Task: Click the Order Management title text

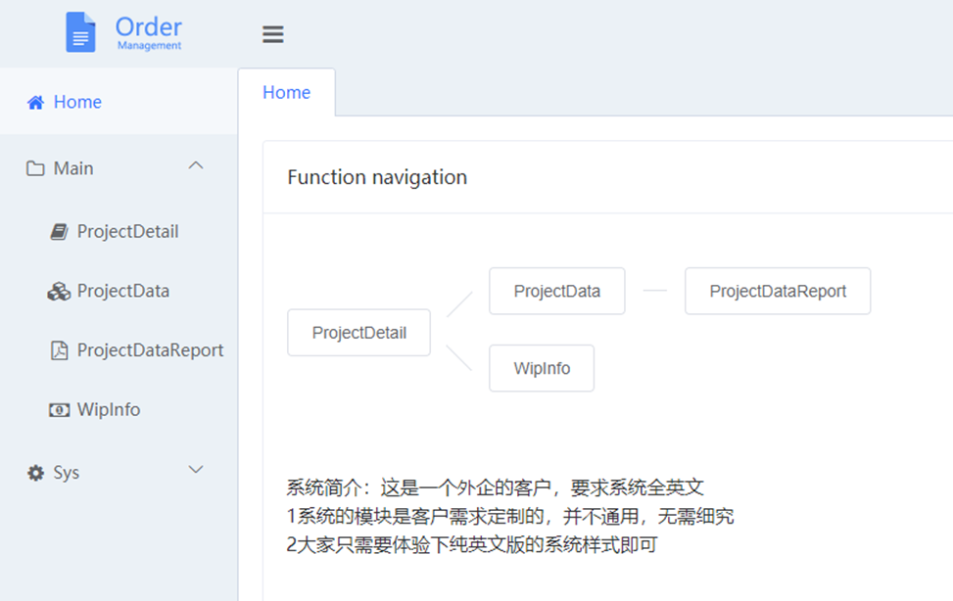Action: pyautogui.click(x=149, y=33)
